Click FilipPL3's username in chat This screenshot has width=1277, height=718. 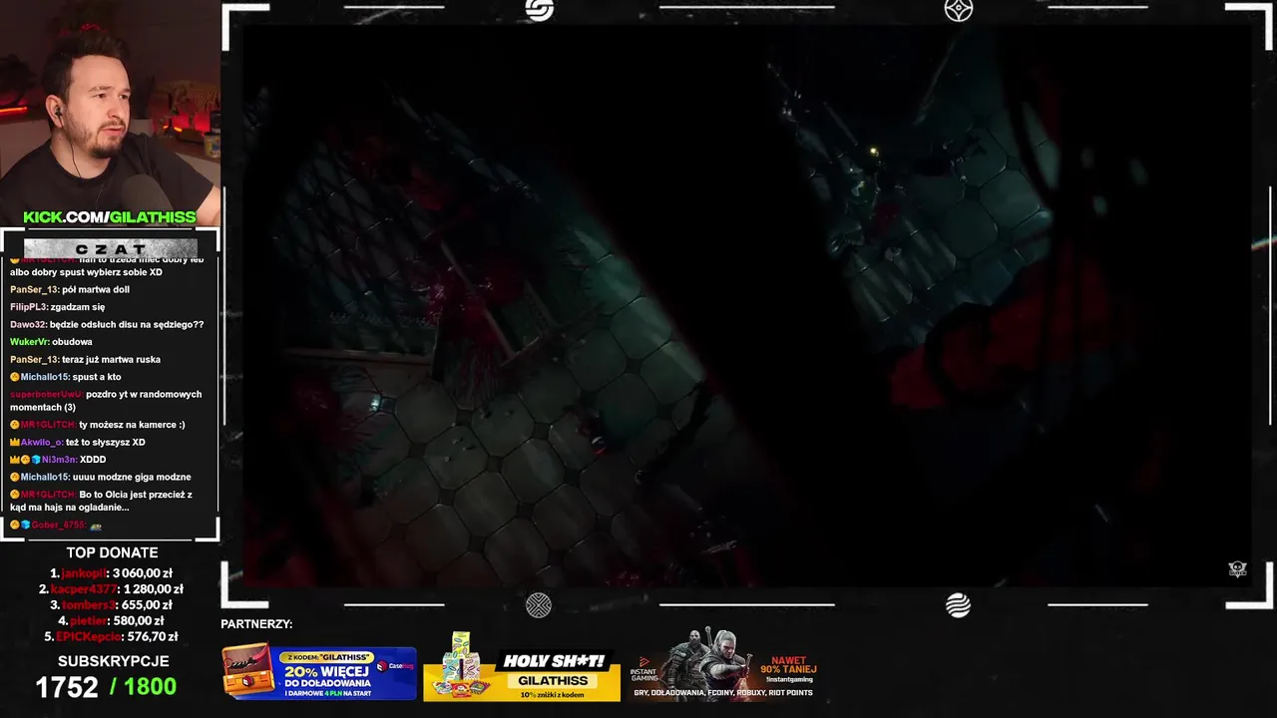29,307
